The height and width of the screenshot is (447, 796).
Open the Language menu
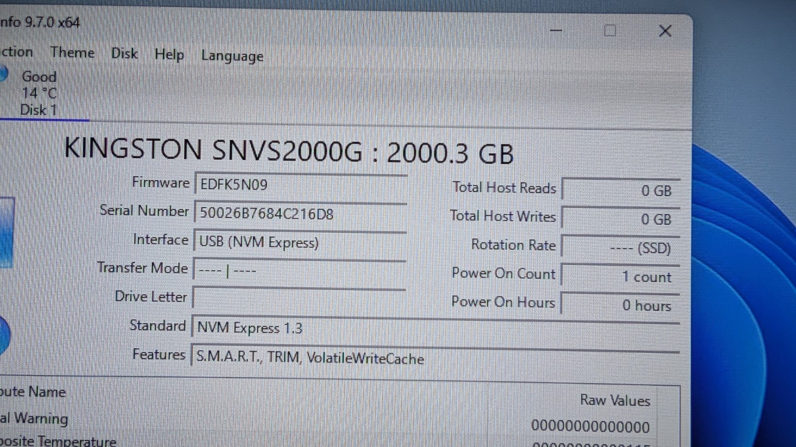(x=232, y=57)
